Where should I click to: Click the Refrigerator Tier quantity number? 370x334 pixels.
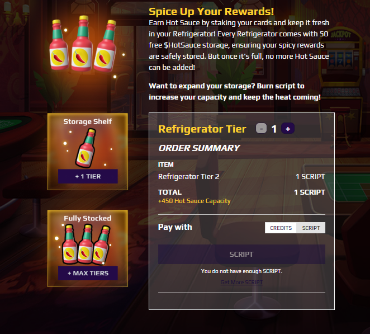coord(274,129)
